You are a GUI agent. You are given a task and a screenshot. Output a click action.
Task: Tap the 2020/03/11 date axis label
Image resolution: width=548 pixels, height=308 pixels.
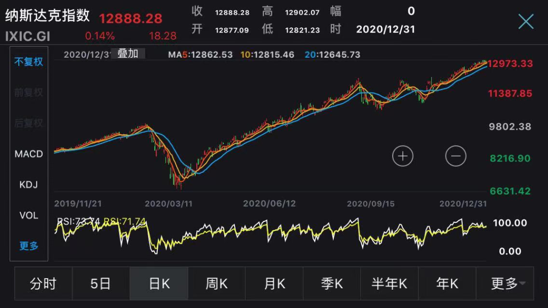pos(168,204)
